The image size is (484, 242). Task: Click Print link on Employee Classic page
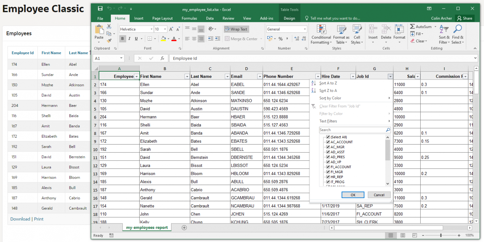(x=39, y=219)
